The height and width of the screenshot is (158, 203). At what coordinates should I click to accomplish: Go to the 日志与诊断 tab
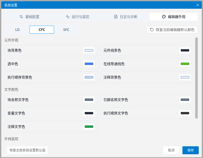pos(126,17)
